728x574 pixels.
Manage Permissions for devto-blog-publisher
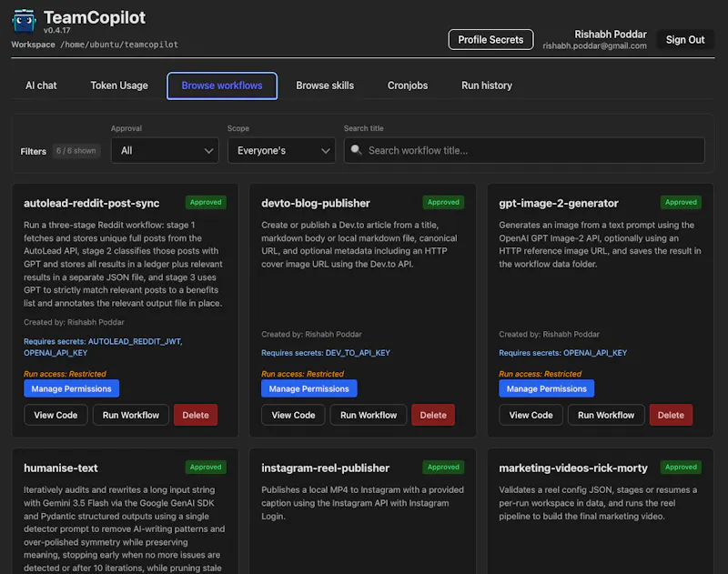309,388
